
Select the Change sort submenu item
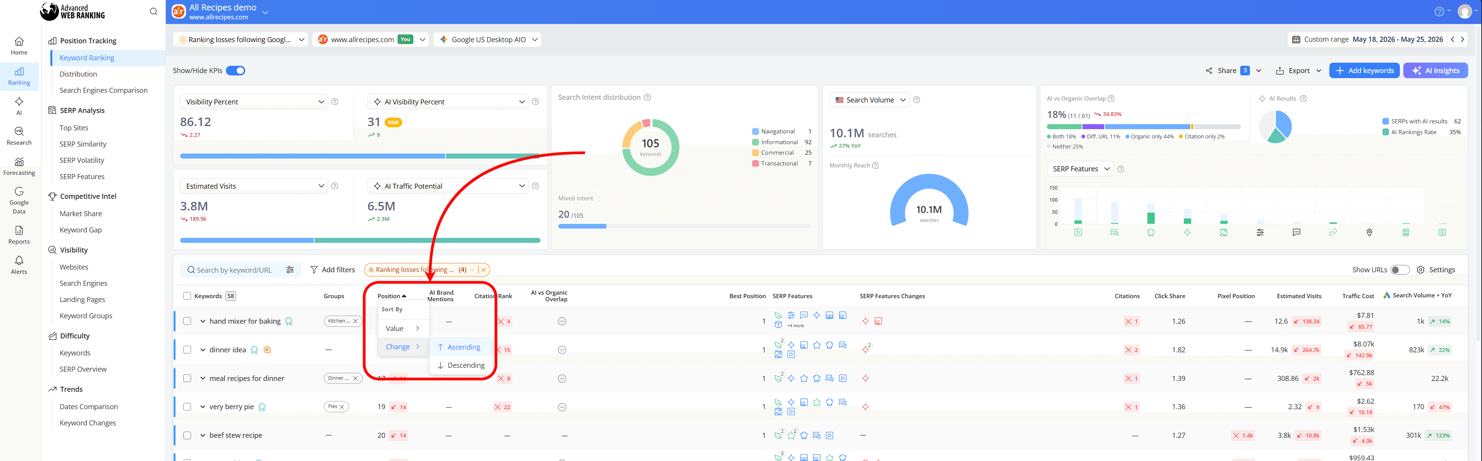coord(403,347)
